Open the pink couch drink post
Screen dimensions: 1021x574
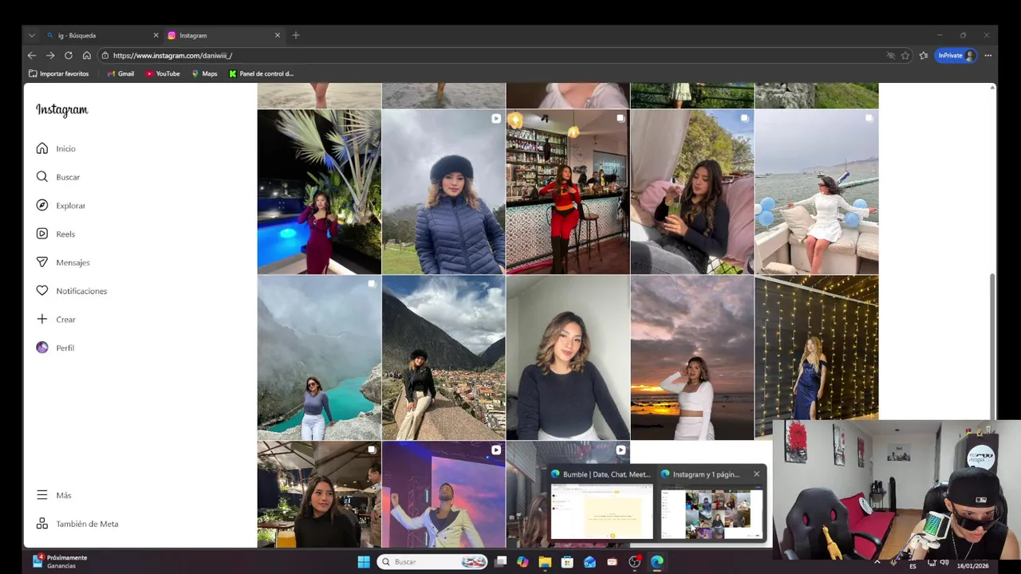(x=692, y=191)
